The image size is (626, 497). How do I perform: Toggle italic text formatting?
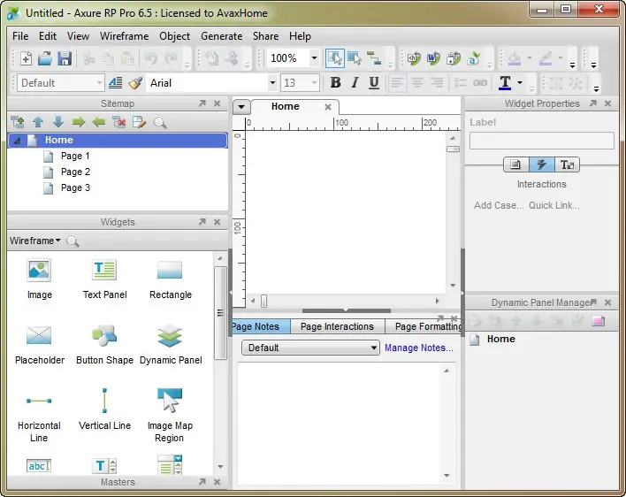[355, 82]
